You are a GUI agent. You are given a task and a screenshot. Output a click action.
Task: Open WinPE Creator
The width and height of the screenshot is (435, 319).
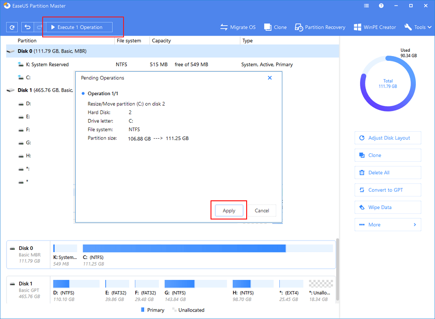coord(375,27)
